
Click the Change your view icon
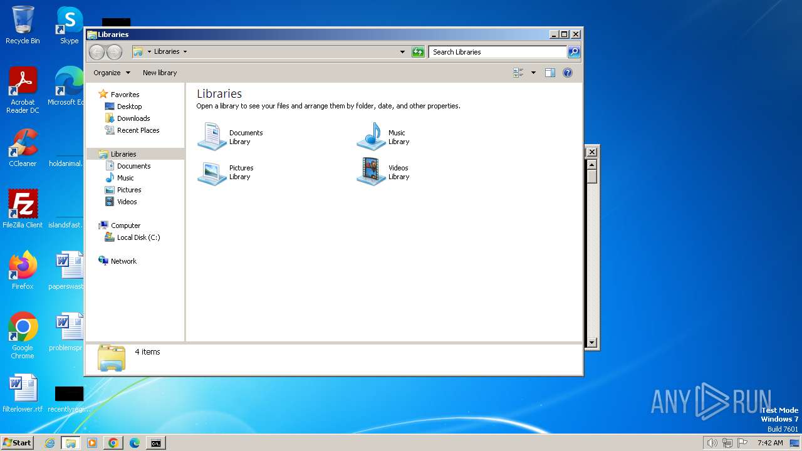[x=518, y=73]
